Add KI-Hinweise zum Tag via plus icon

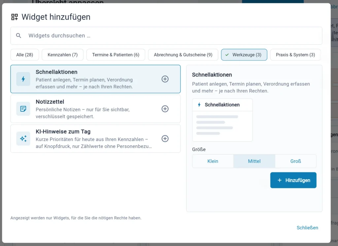tap(165, 138)
